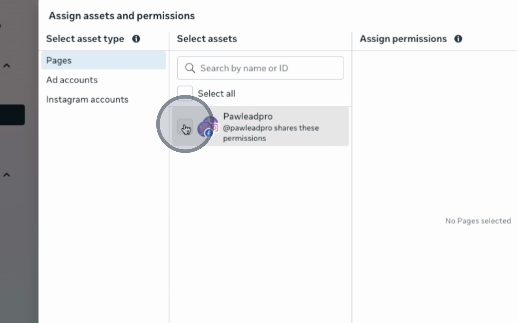Click the Assign assets and permissions heading
This screenshot has height=323, width=517.
click(122, 16)
